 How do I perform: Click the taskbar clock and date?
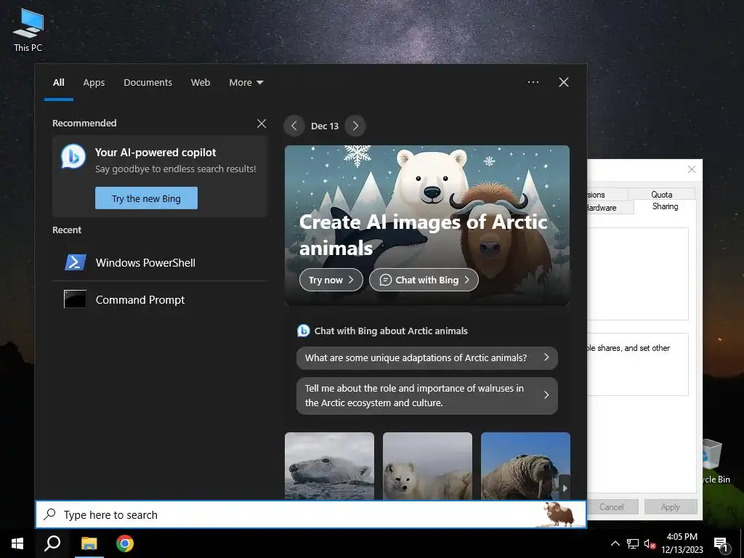682,543
